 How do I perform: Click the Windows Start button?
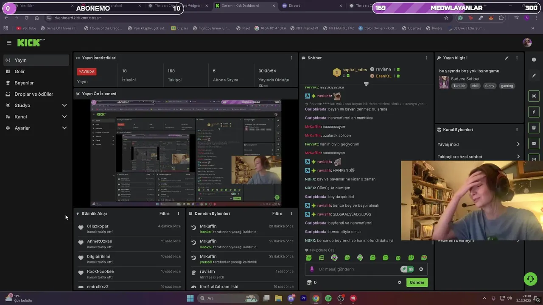(190, 298)
